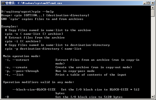Screen dimensions: 156x100
Task: Click the 'Main operation mode:' heading
Action: (22, 56)
